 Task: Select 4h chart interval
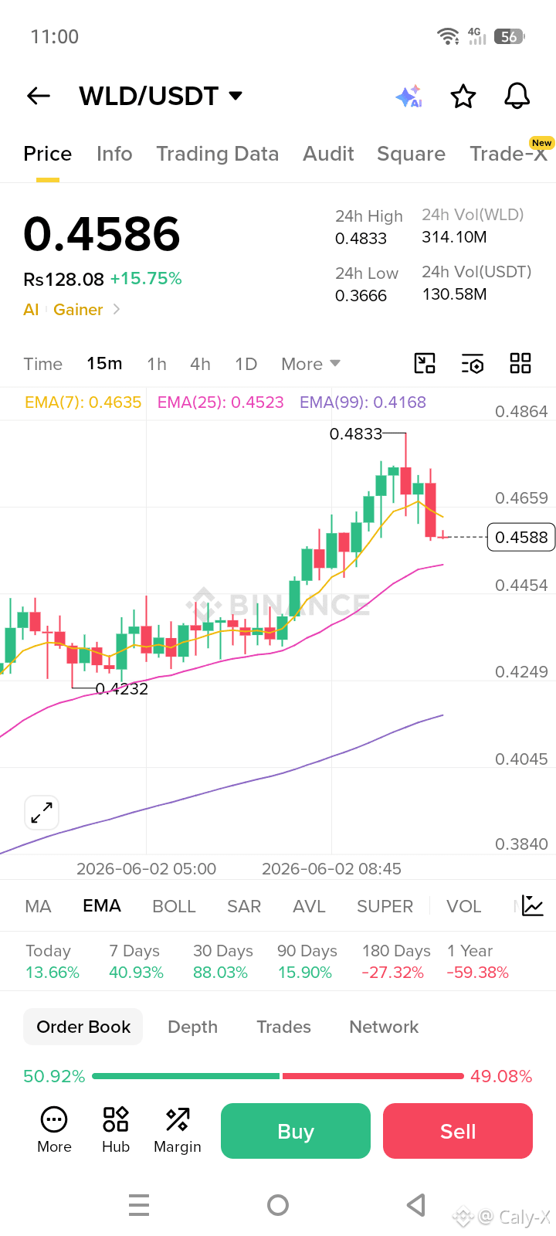point(200,364)
